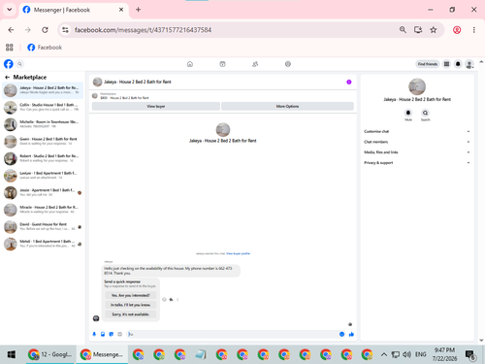Open the Marketplace icon in top navigation
This screenshot has width=485, height=364.
222,64
